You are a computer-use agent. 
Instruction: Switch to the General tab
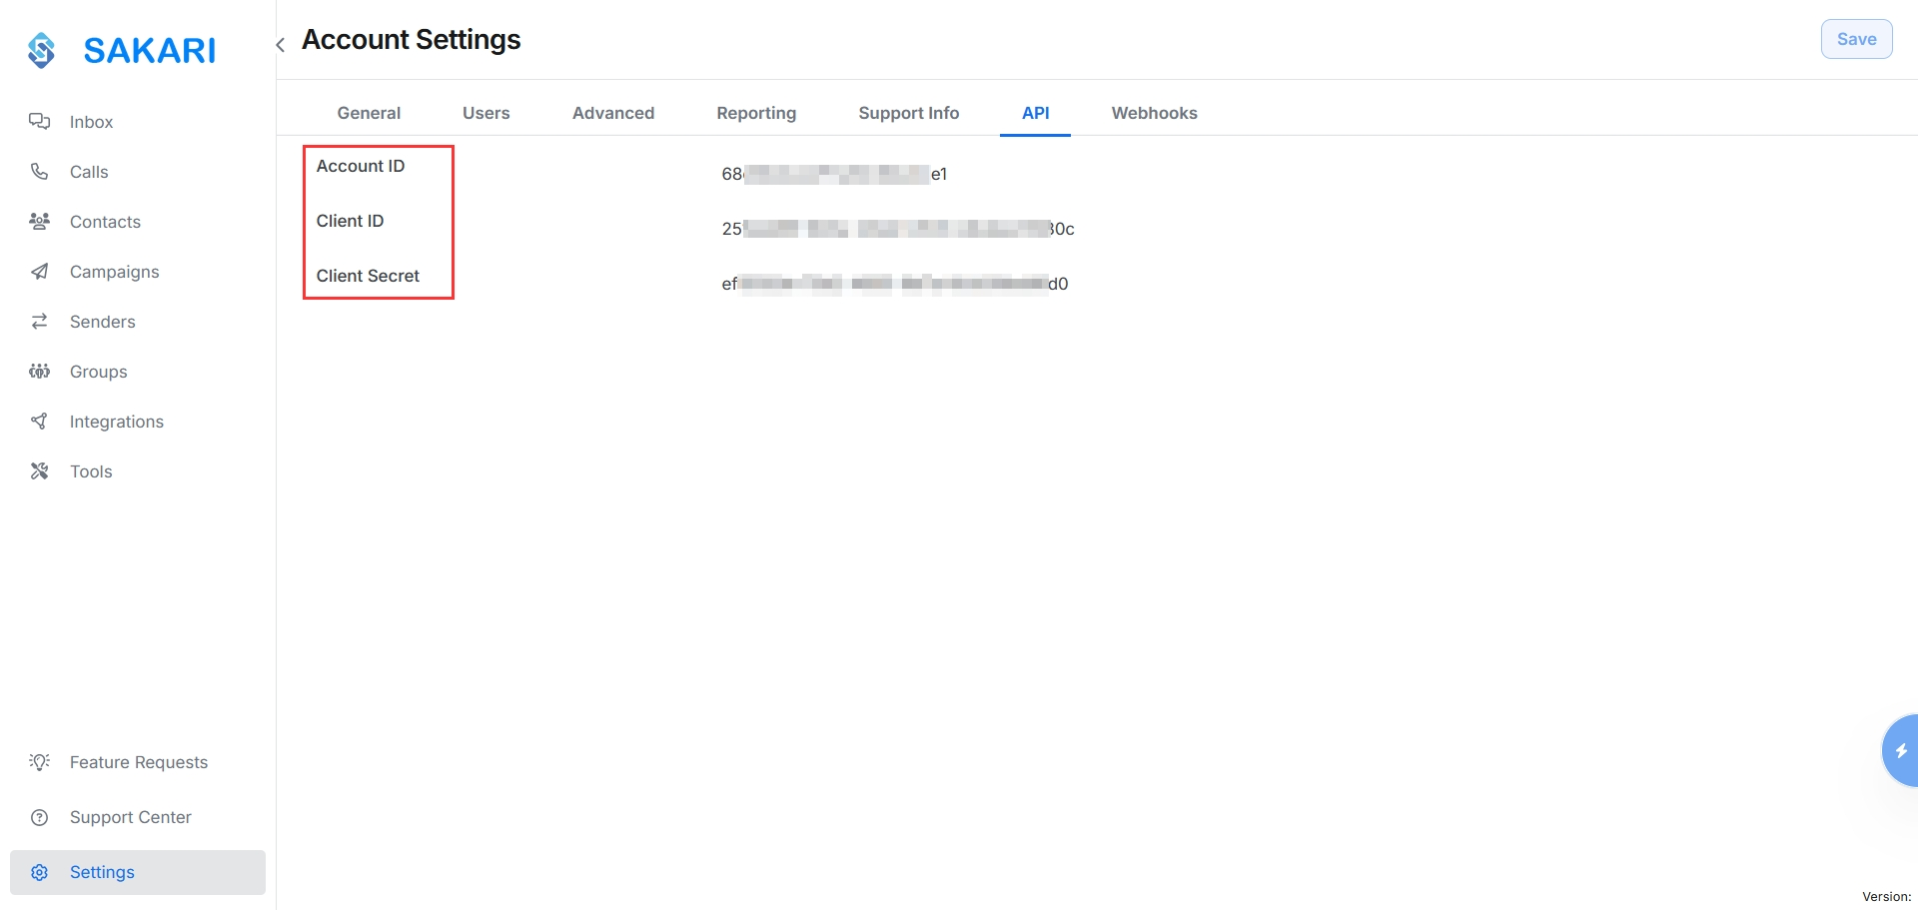coord(369,113)
